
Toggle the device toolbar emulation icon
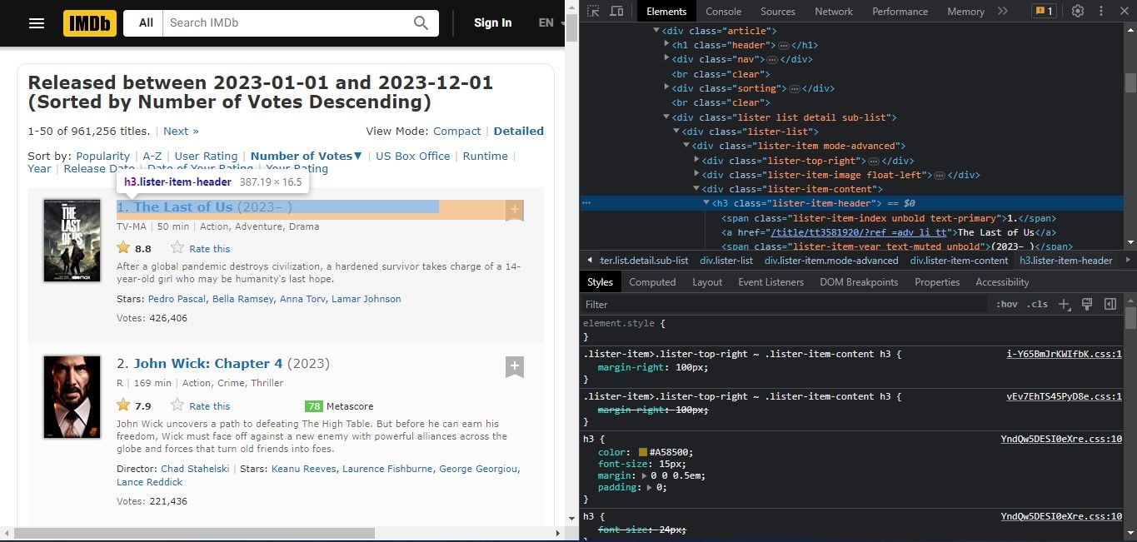[616, 11]
